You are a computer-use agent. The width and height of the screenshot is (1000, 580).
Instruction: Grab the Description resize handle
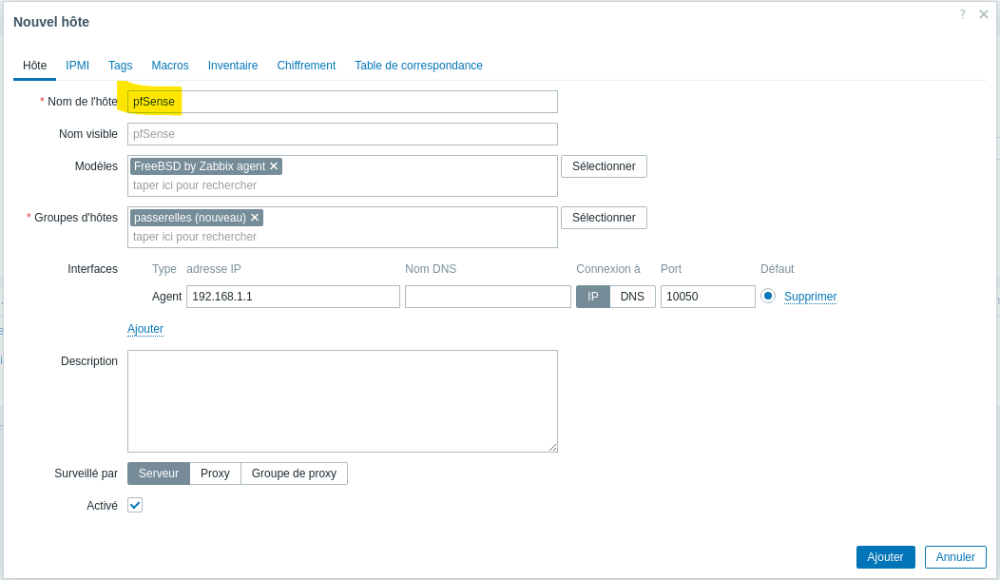pos(553,448)
